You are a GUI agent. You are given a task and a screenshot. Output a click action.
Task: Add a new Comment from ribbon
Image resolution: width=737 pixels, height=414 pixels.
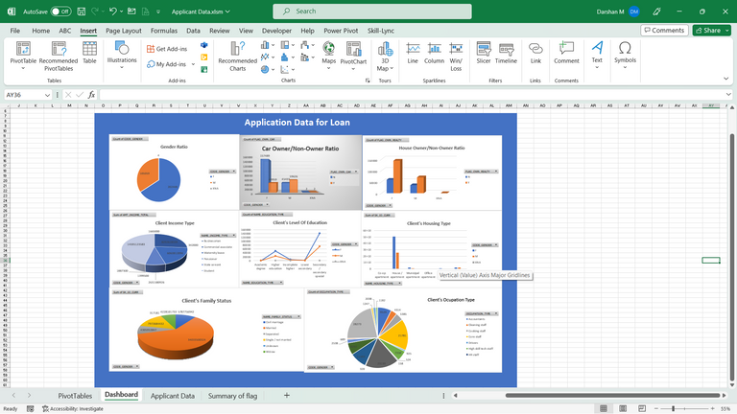566,53
